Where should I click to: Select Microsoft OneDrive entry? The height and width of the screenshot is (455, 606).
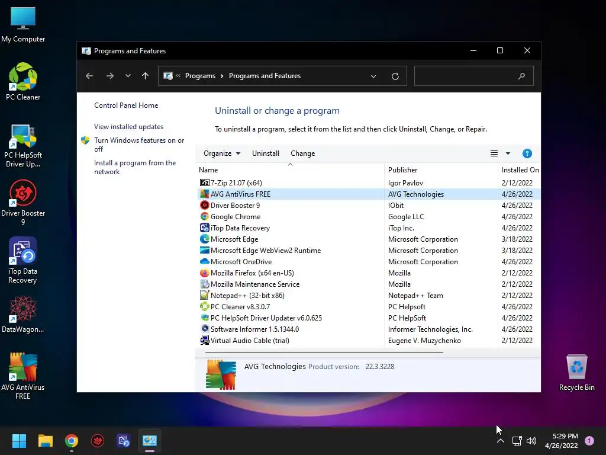click(369, 261)
